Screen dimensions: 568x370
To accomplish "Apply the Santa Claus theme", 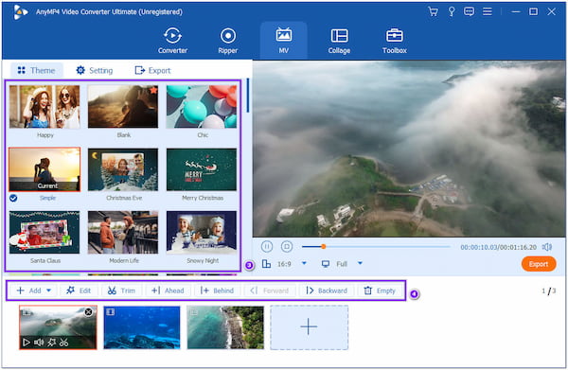I will click(x=44, y=233).
